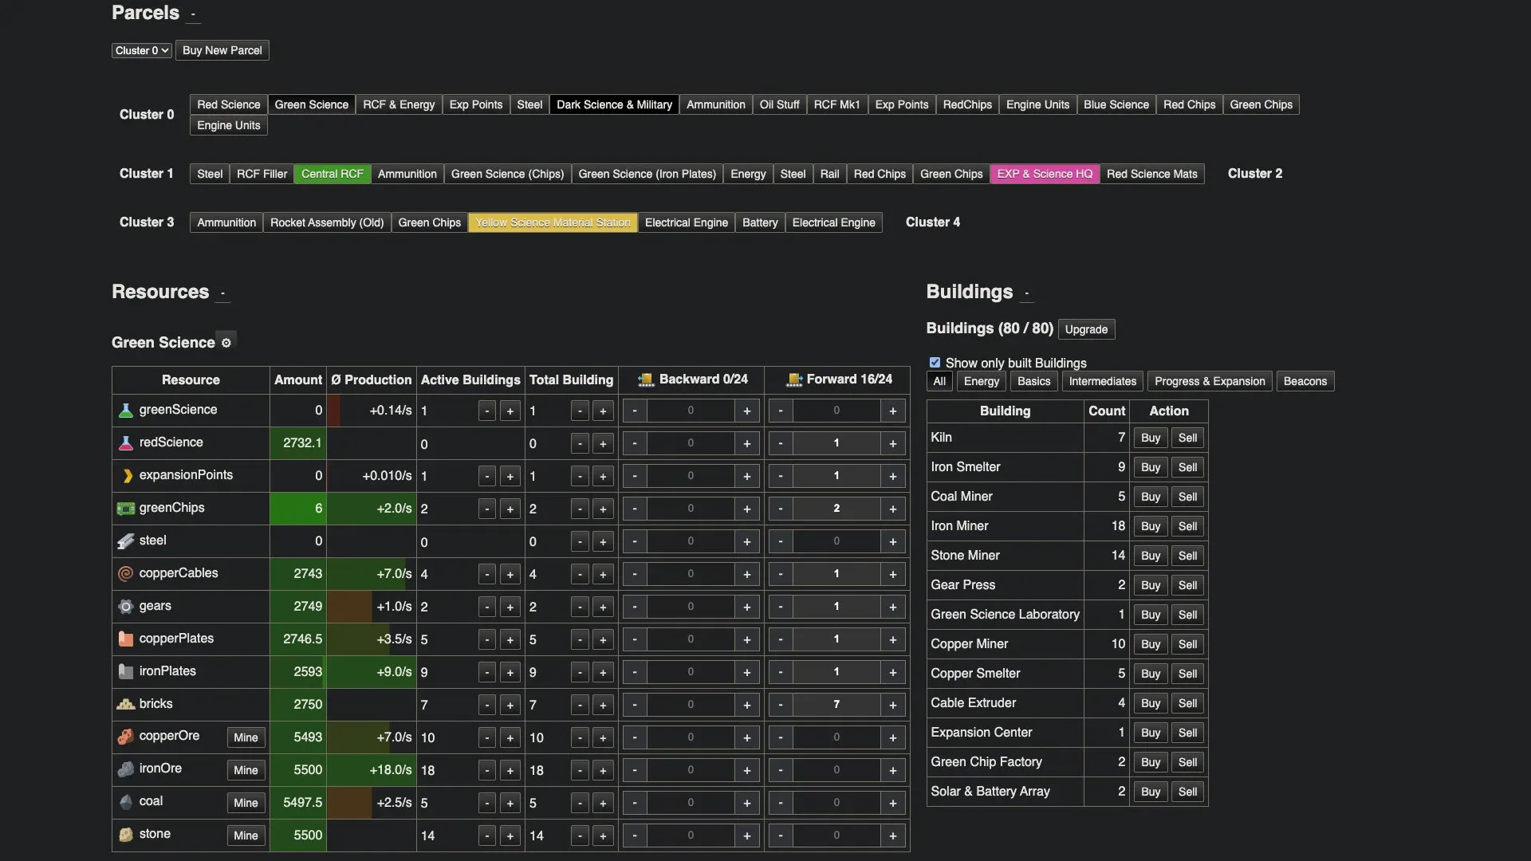The width and height of the screenshot is (1531, 861).
Task: Click Upgrade next to the Buildings count
Action: tap(1085, 329)
